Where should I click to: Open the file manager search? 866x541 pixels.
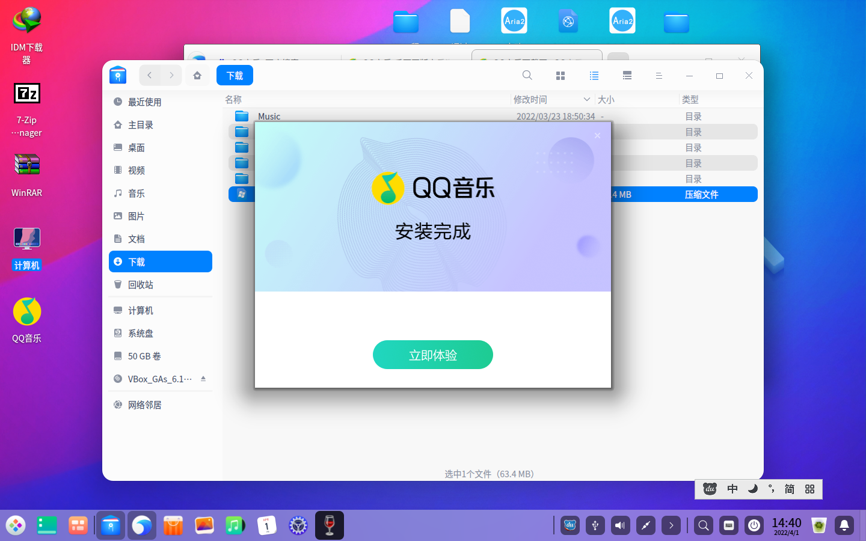point(527,75)
